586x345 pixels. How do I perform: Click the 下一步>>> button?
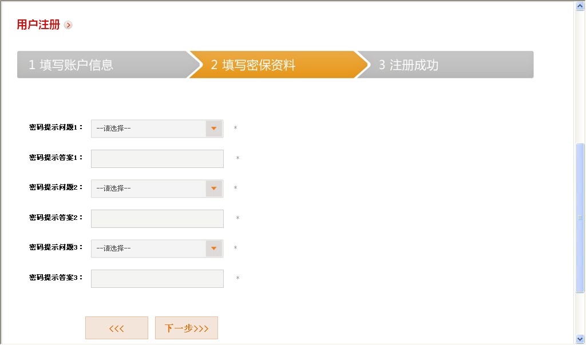tap(186, 328)
